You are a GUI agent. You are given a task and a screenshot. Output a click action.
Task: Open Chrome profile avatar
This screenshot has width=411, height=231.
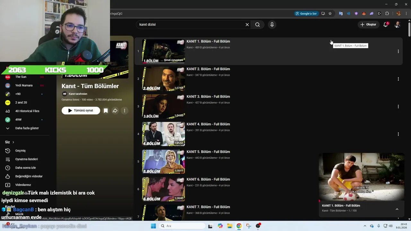398,13
